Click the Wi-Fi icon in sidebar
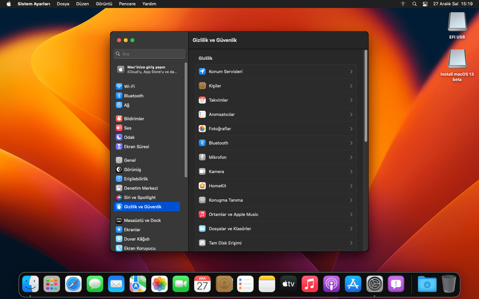Viewport: 479px width, 299px height. [119, 86]
